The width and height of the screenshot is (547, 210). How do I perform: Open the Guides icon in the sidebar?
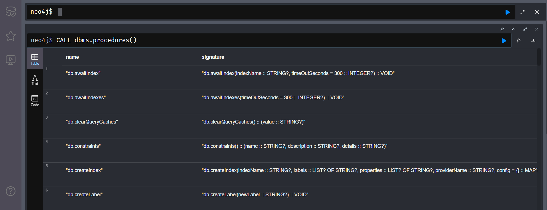(11, 60)
